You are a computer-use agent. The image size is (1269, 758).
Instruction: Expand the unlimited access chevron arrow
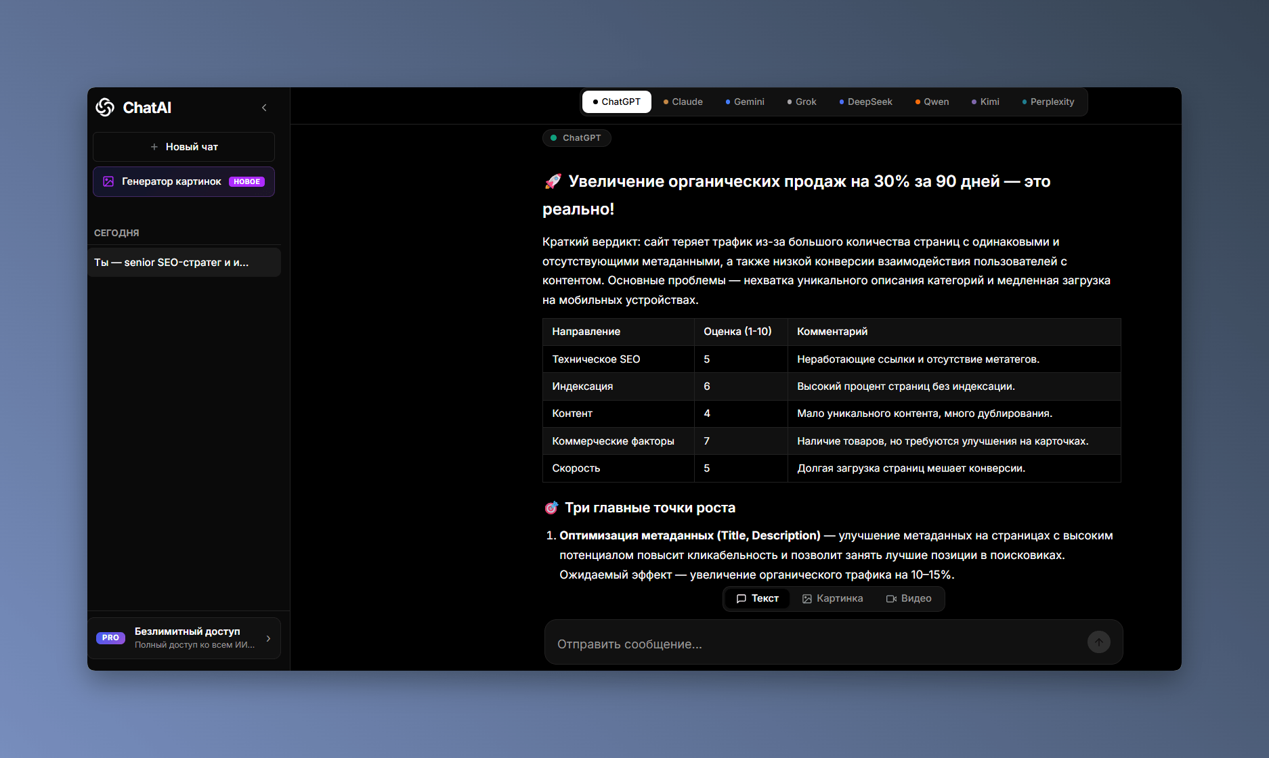tap(268, 638)
